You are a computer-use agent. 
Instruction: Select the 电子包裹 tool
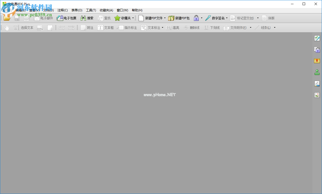[67, 18]
